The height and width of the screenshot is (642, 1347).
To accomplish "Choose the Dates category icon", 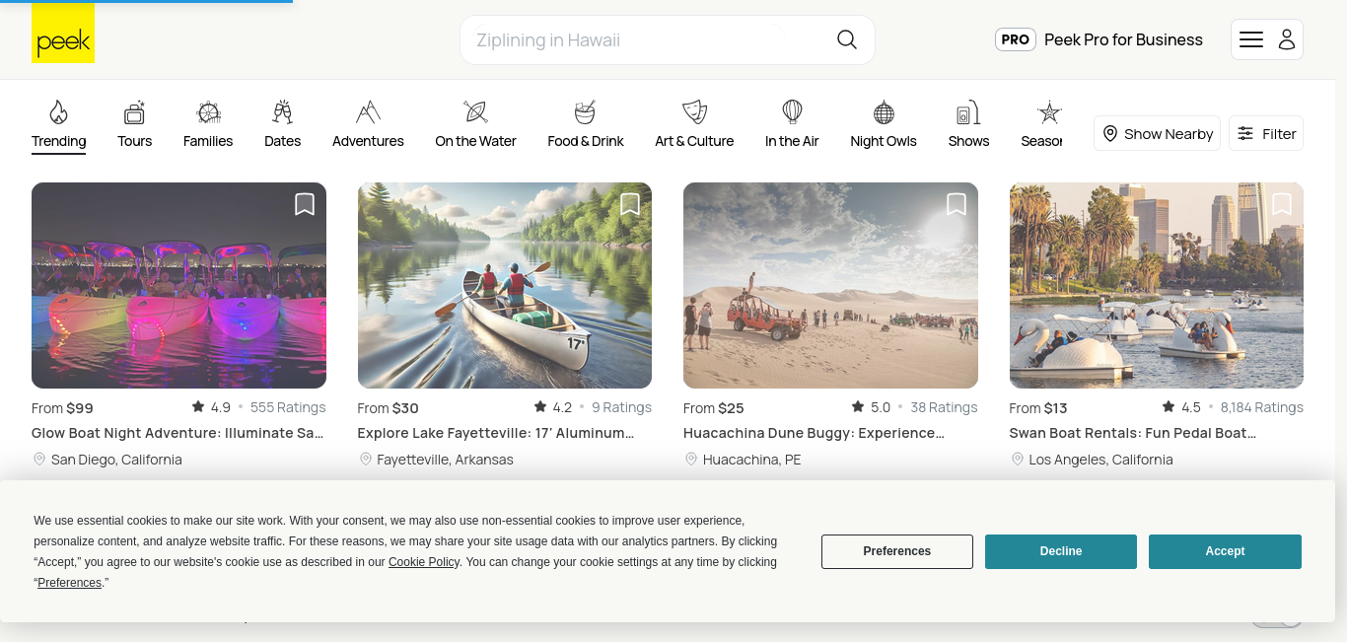I will click(x=282, y=111).
